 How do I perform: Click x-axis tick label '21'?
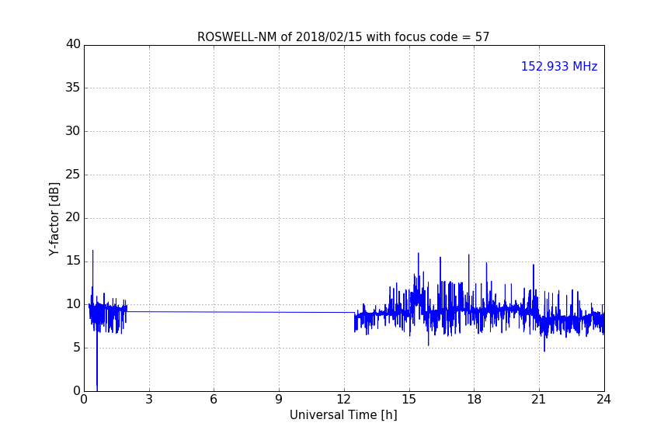pyautogui.click(x=539, y=400)
